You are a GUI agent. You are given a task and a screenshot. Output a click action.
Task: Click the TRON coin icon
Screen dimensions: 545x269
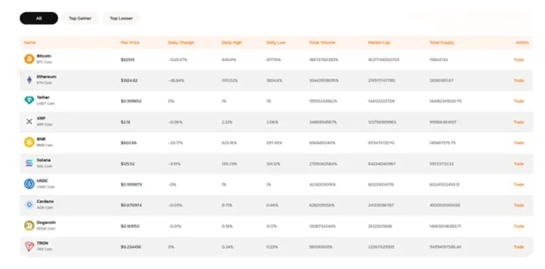[x=29, y=246]
